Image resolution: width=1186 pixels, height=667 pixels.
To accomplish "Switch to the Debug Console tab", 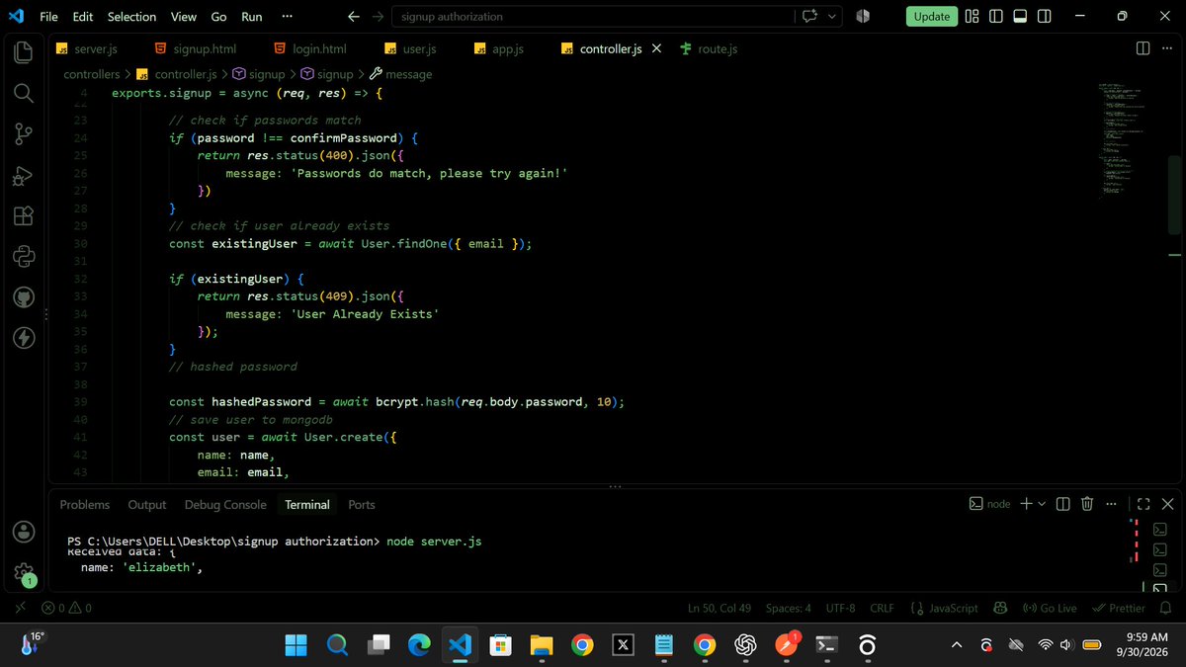I will click(x=225, y=504).
